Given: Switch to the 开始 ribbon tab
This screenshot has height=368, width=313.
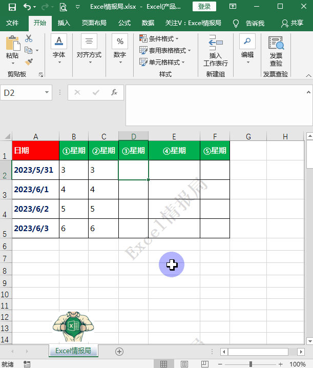Looking at the screenshot, I should coord(40,23).
